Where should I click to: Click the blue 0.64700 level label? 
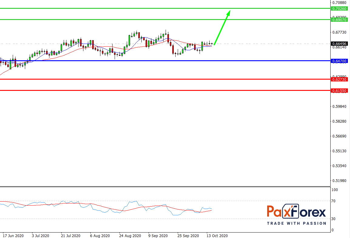pos(339,61)
